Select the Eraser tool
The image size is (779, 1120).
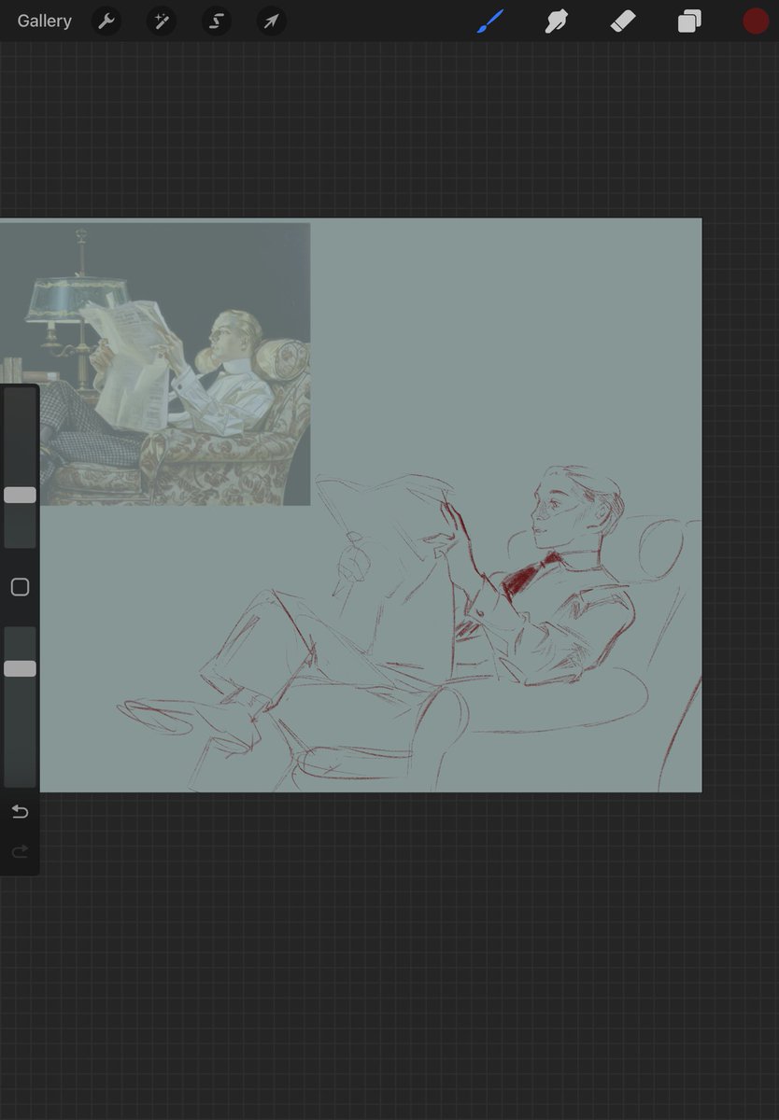623,21
